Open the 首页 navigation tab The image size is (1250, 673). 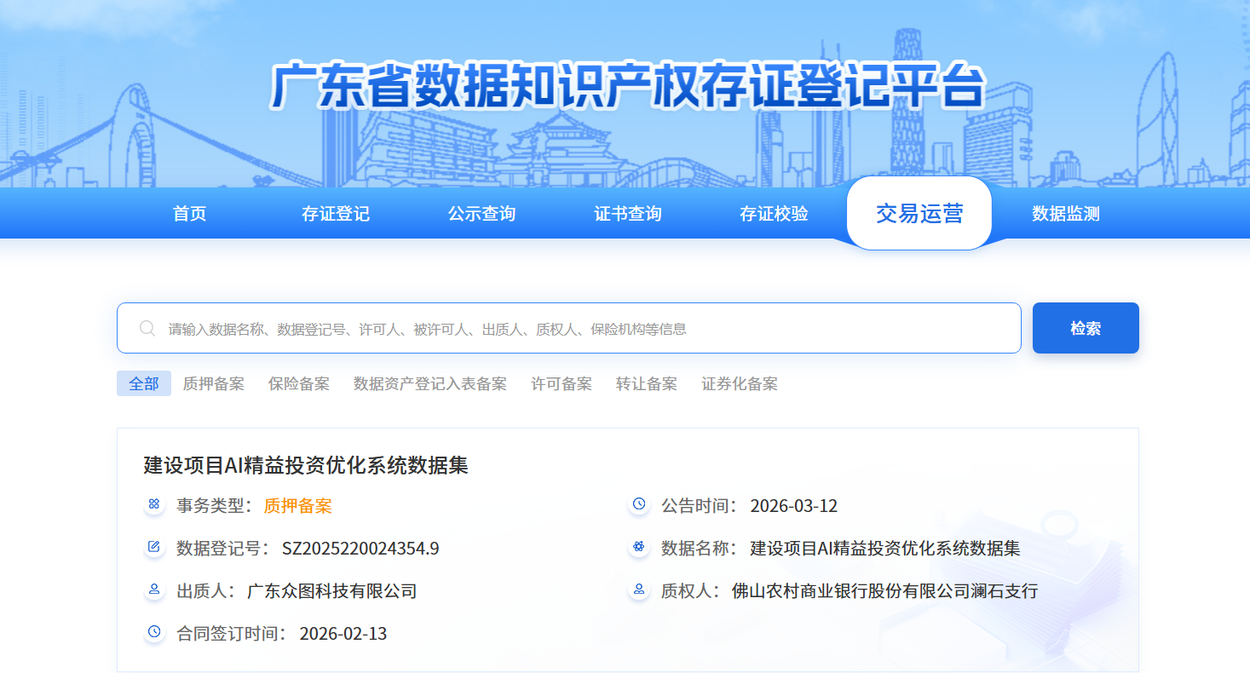coord(189,214)
